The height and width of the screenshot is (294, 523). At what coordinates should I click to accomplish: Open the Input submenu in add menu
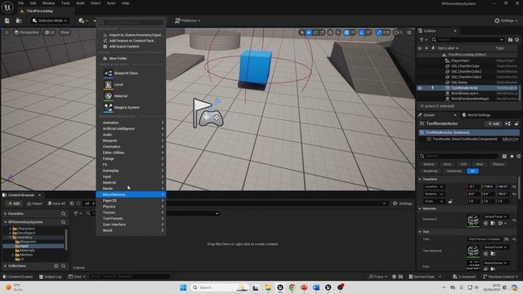point(131,176)
